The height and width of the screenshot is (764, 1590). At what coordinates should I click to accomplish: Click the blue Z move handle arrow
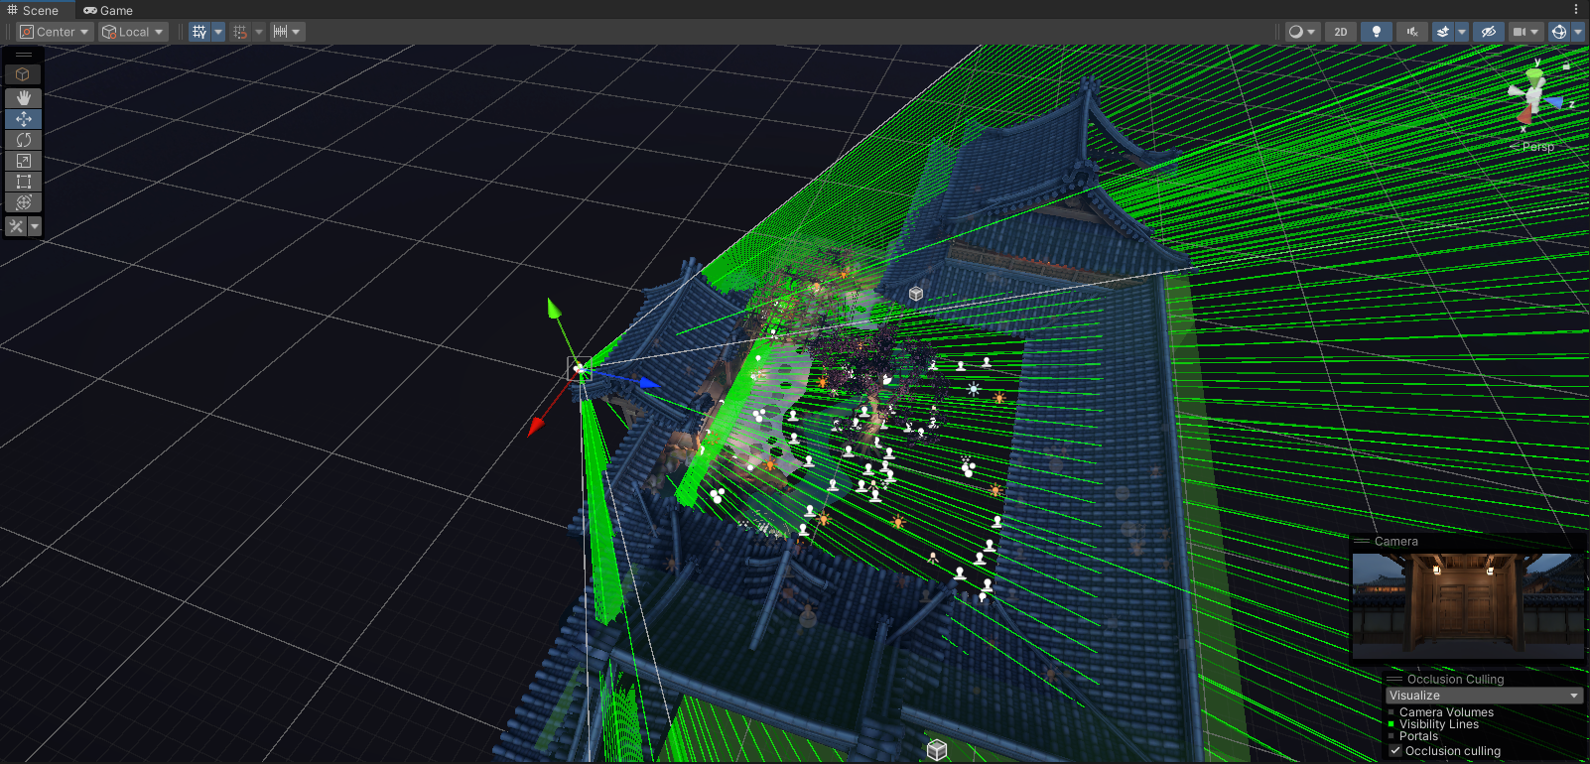point(649,382)
